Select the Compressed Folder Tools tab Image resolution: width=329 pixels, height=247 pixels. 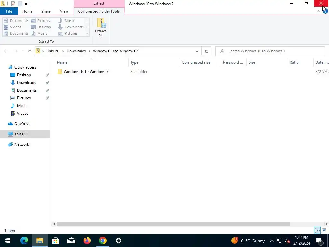[x=99, y=11]
